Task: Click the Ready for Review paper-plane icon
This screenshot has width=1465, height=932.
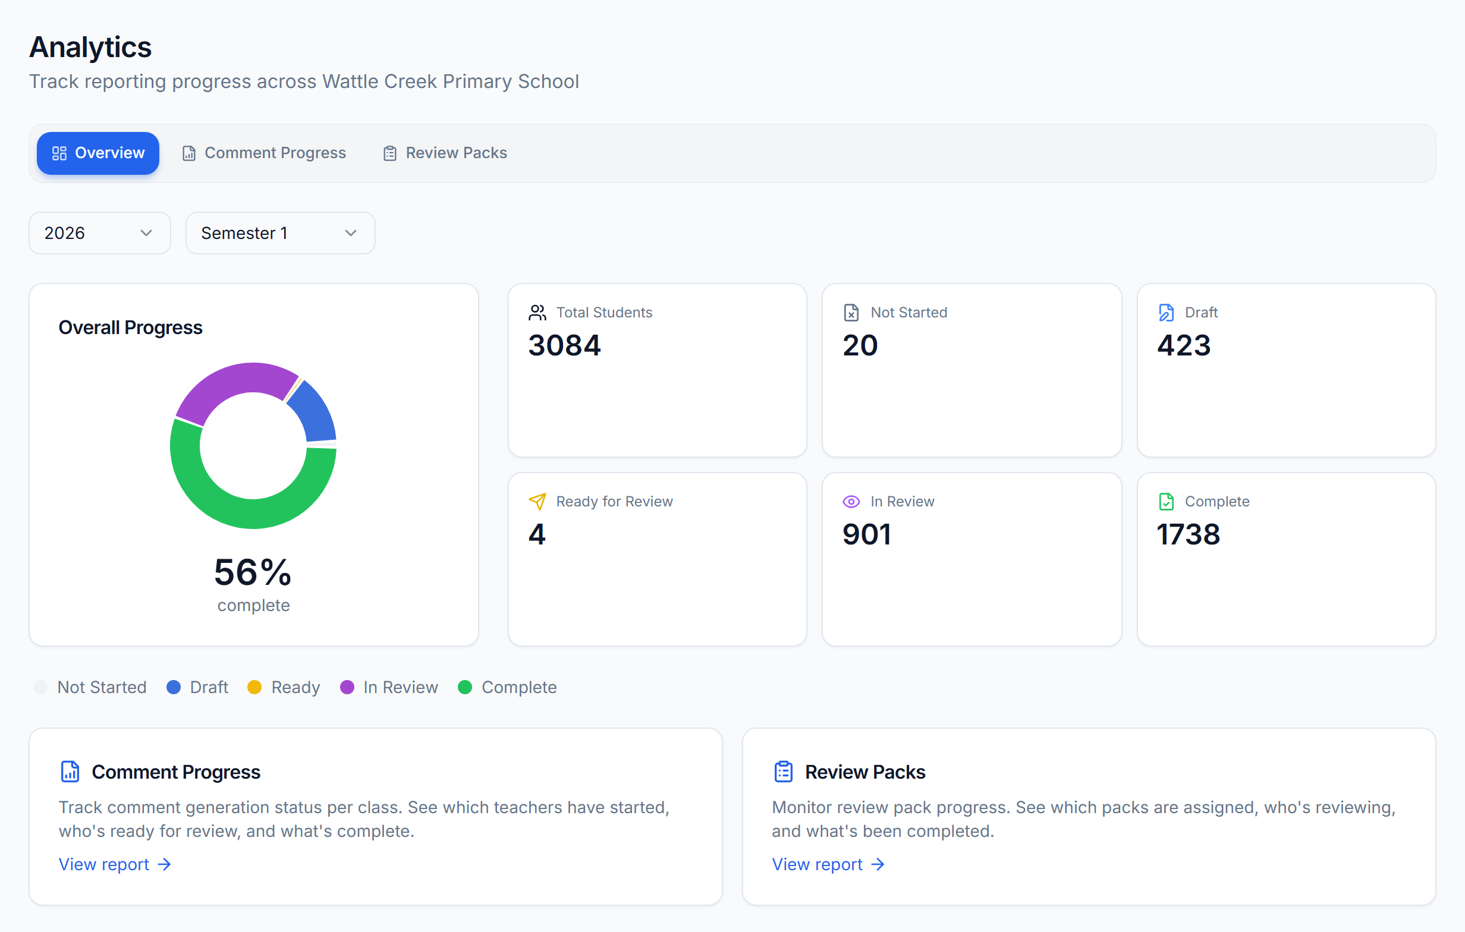Action: click(x=537, y=502)
